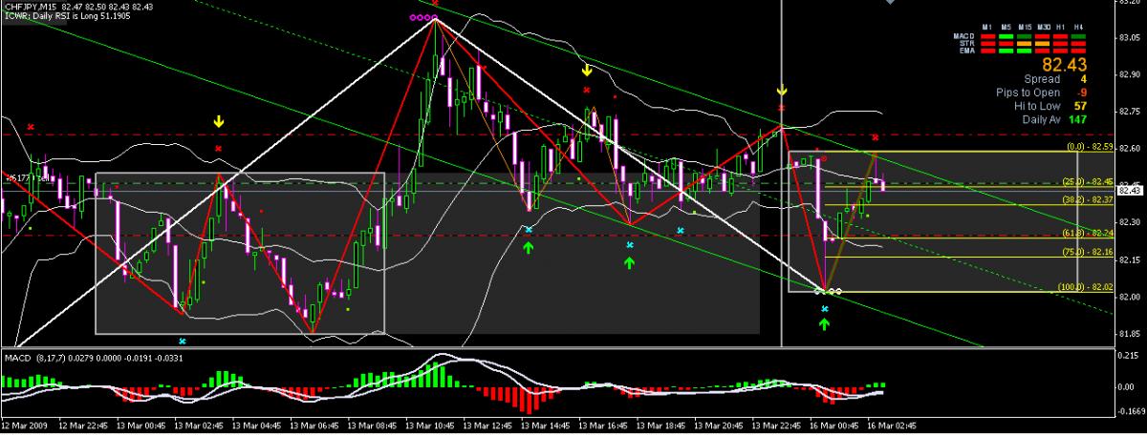Screen dimensions: 1147x435
Task: Click the H1 timeframe column header
Action: [1061, 27]
